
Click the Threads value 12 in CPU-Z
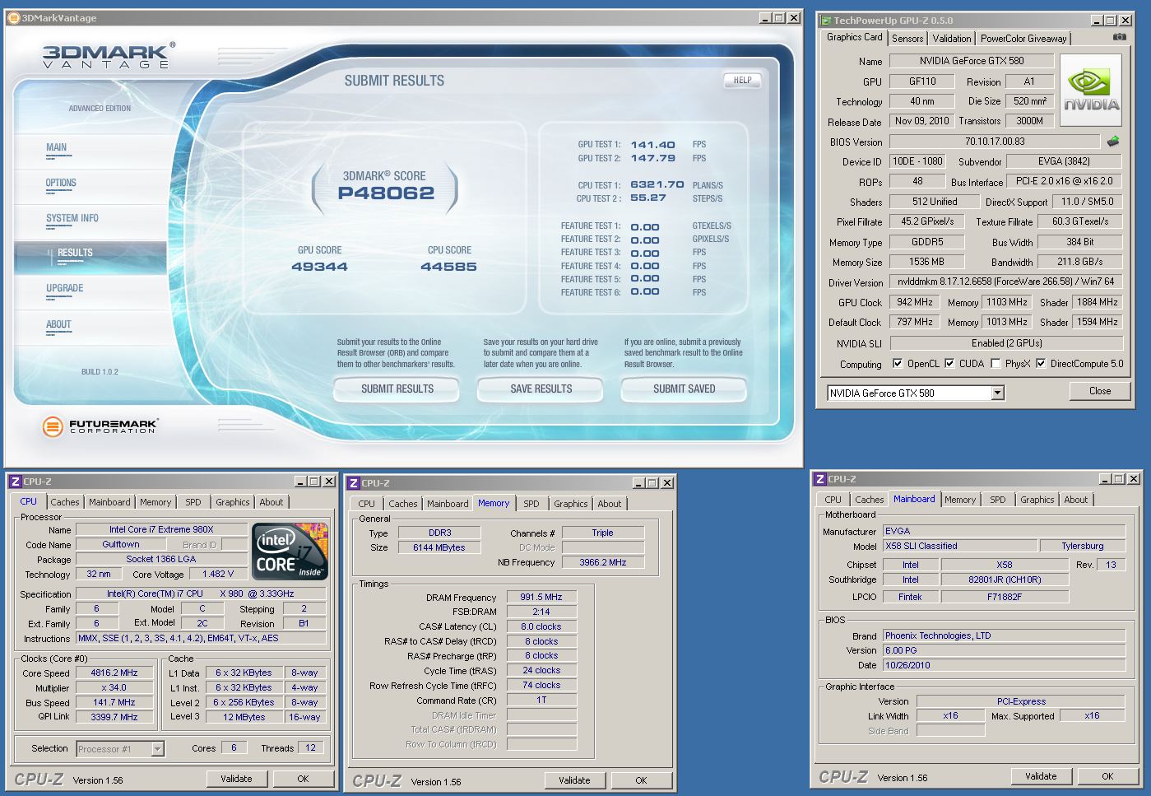click(310, 748)
